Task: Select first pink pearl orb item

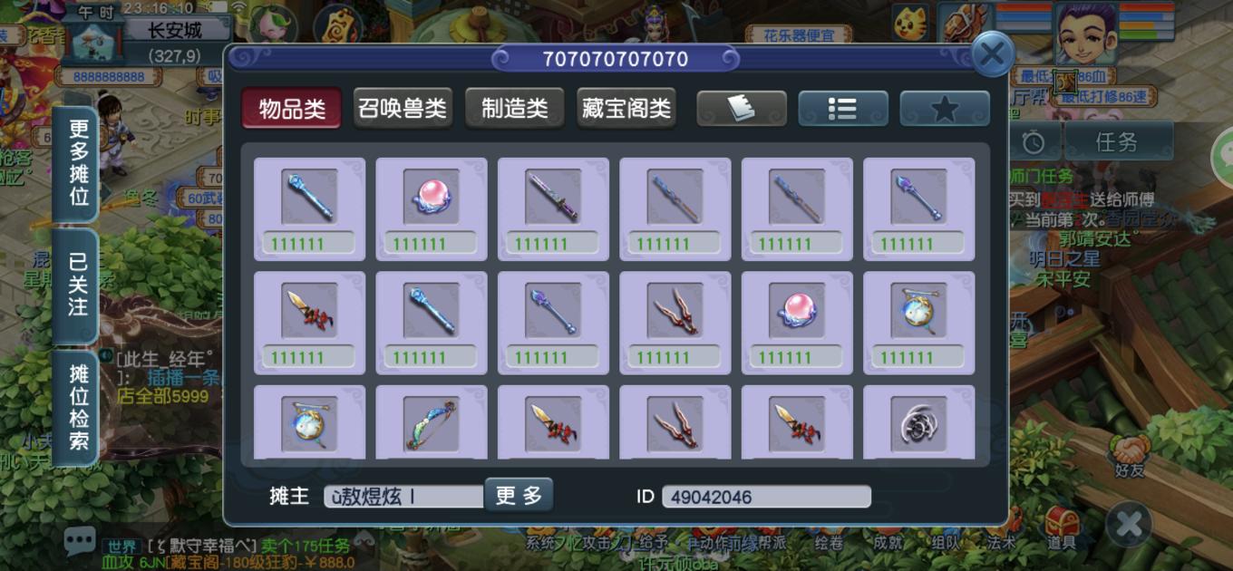Action: click(x=432, y=208)
